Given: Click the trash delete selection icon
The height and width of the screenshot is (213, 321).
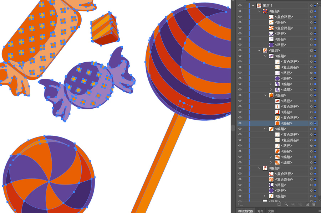Looking at the screenshot, I should 314,204.
